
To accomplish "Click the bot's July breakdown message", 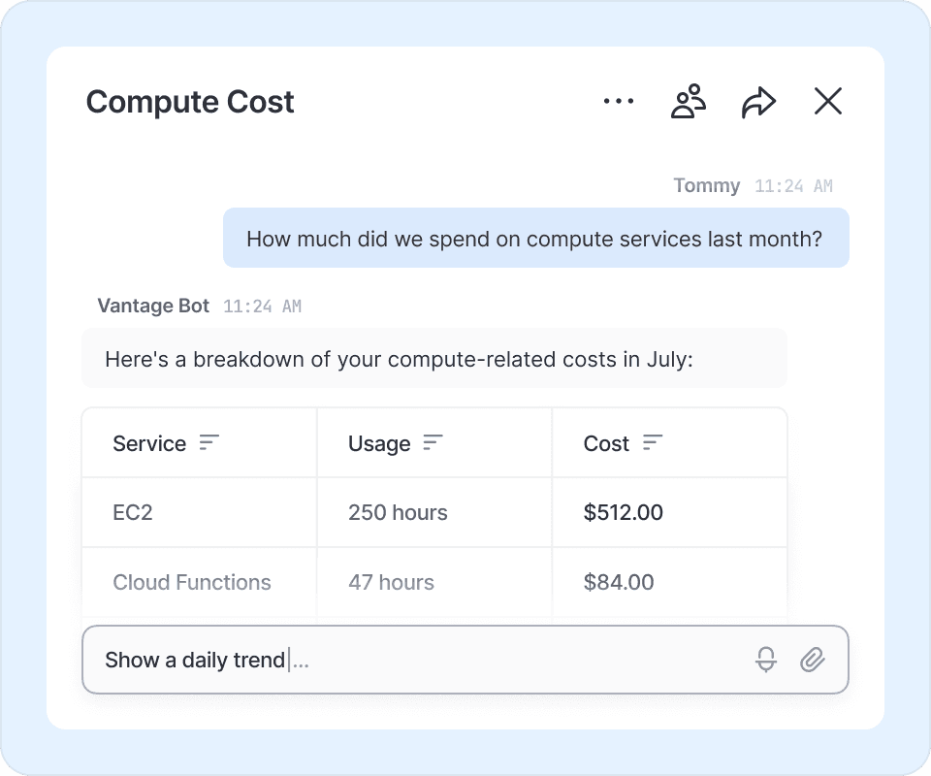I will 433,359.
